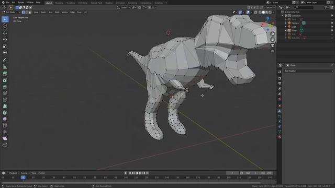Collapse the Collection tree in outliner
The image size is (335, 188).
(283, 16)
